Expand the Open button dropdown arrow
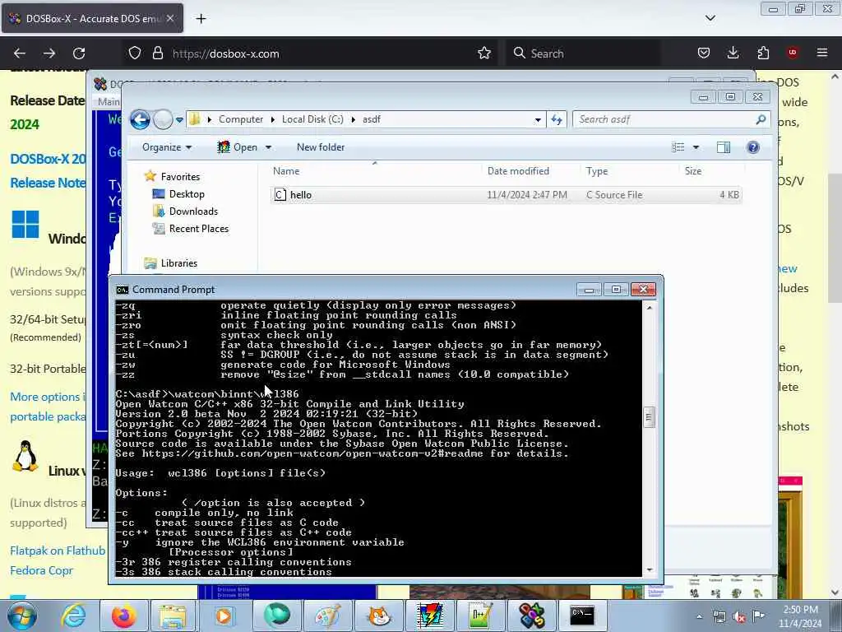Screen dimensions: 842x632 tap(268, 147)
